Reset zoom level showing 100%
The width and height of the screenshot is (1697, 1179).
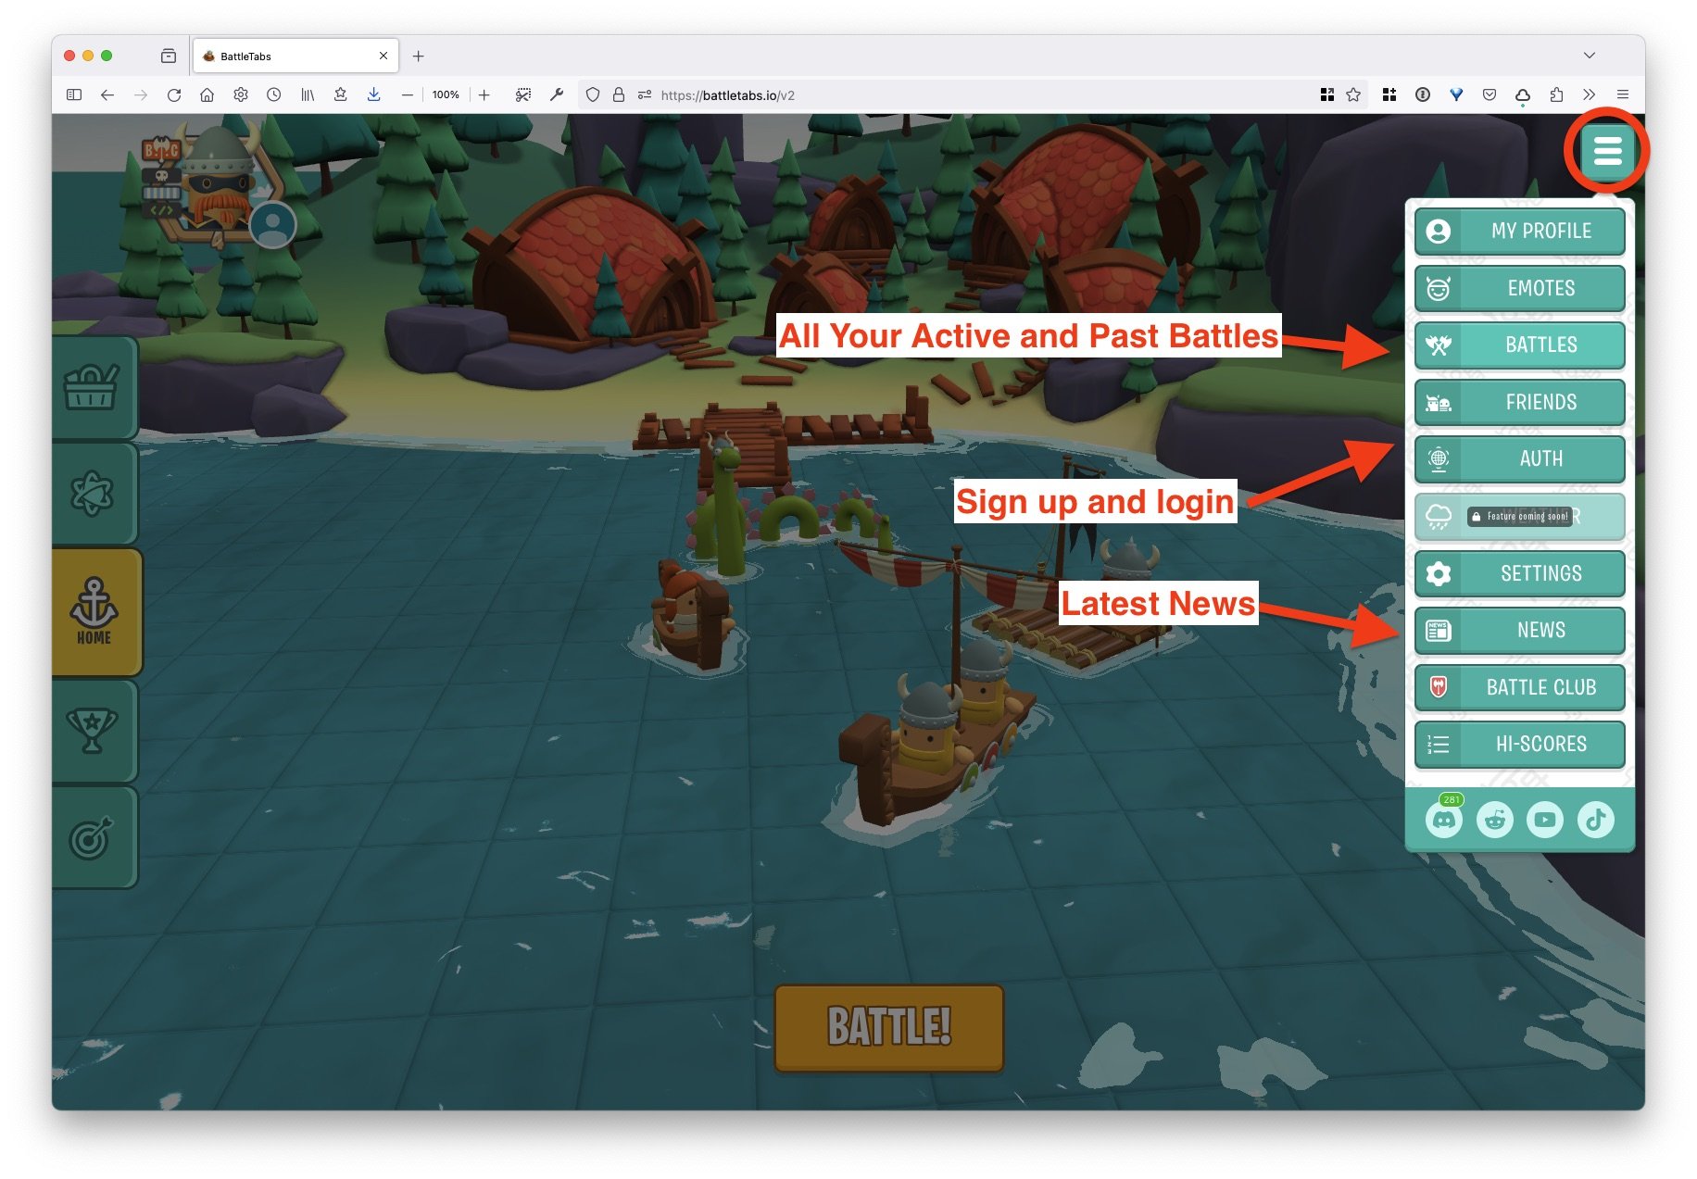[446, 94]
